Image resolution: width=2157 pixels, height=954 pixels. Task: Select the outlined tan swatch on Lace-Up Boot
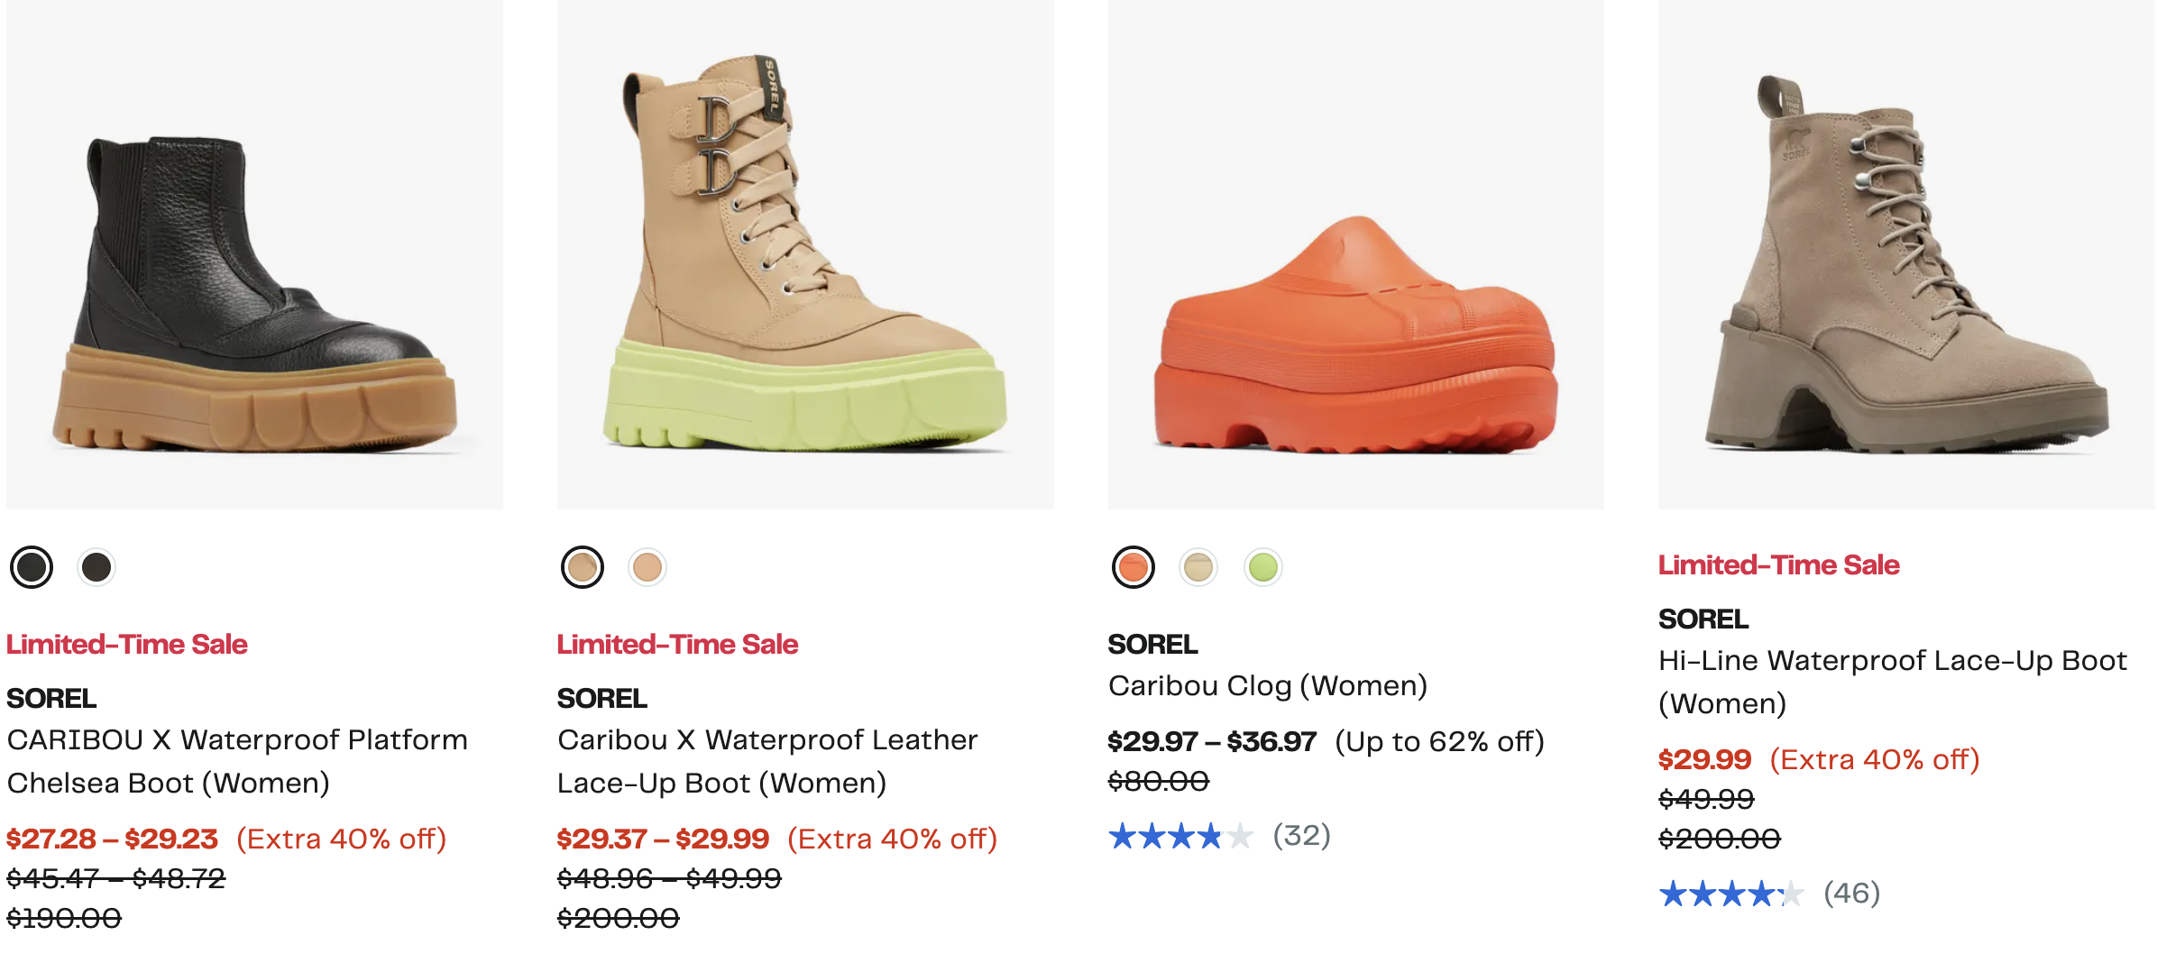(x=583, y=567)
